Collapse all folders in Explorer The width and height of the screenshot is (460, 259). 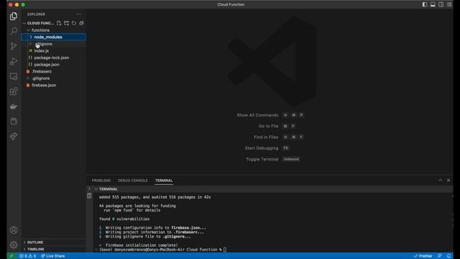tap(81, 23)
